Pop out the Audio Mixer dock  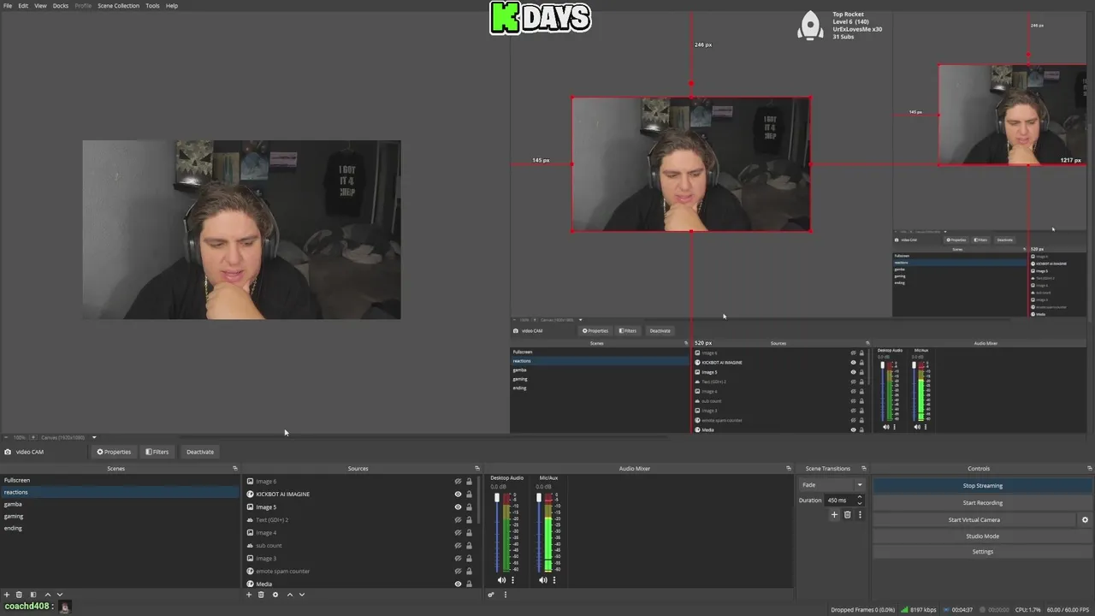789,468
